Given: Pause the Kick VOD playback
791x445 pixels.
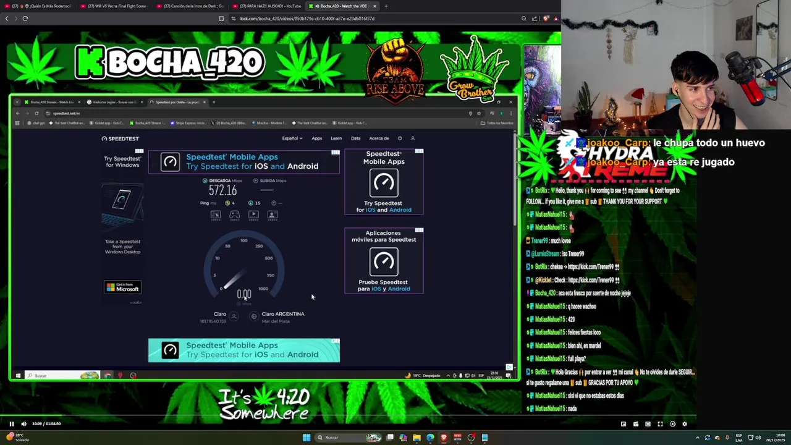Looking at the screenshot, I should click(x=11, y=424).
